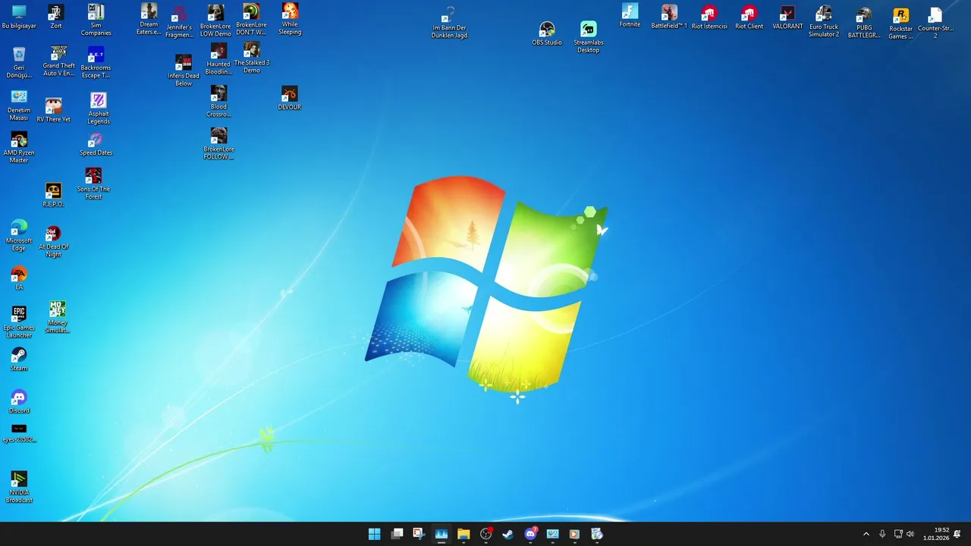Select the NVIDIA Broadcast shortcut
The image size is (971, 546).
tap(19, 487)
